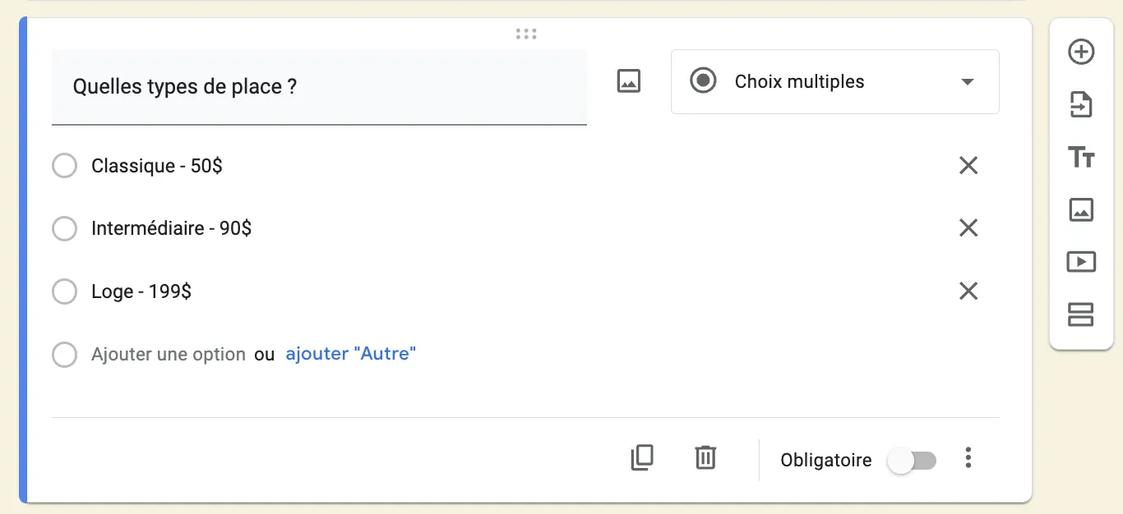
Task: Open the Choix multiples question type dropdown
Action: tap(835, 81)
